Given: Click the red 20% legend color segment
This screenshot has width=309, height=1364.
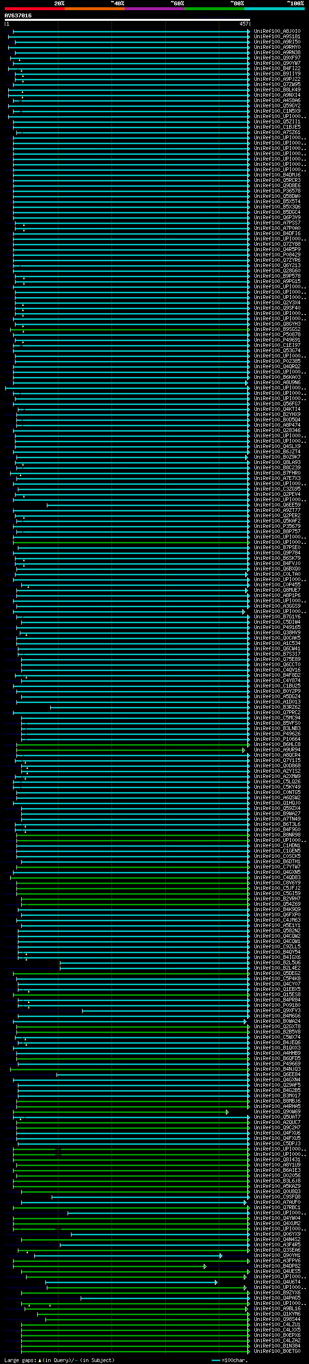Looking at the screenshot, I should pyautogui.click(x=34, y=9).
